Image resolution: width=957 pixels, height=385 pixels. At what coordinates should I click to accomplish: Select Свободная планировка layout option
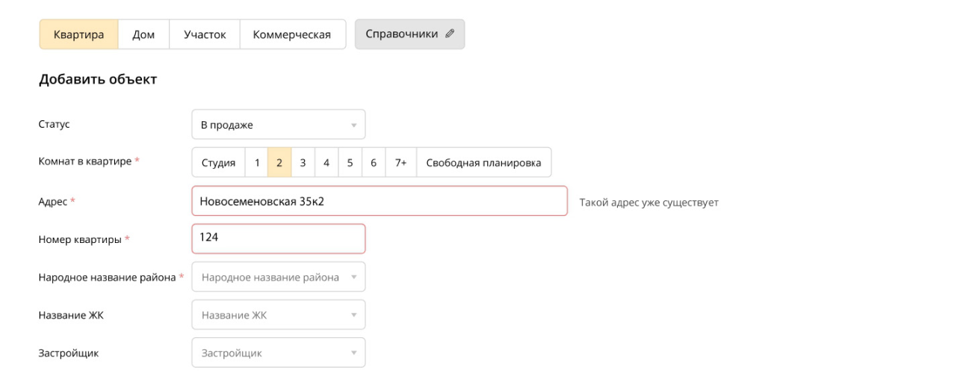point(483,163)
